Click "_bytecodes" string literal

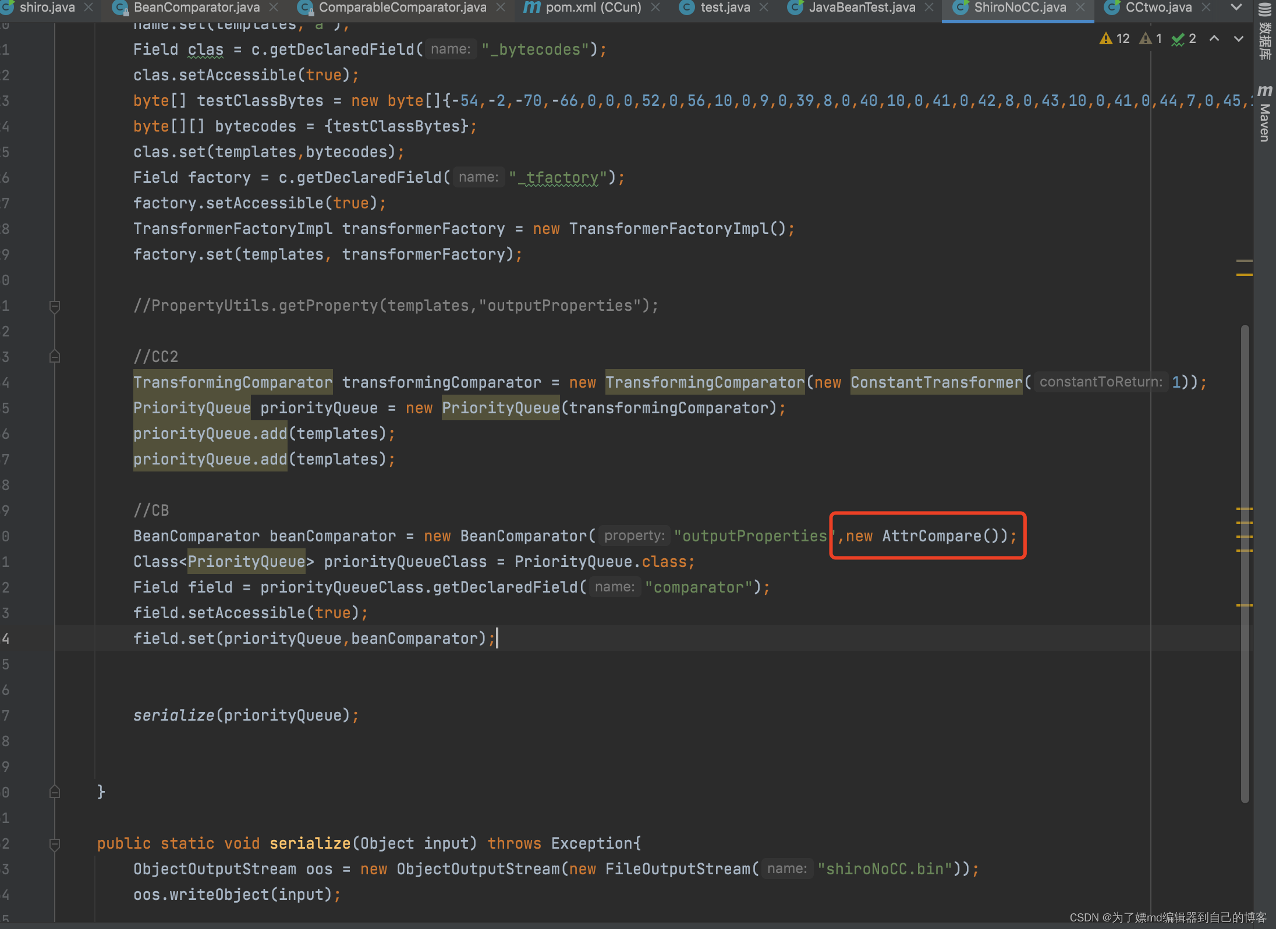(535, 49)
